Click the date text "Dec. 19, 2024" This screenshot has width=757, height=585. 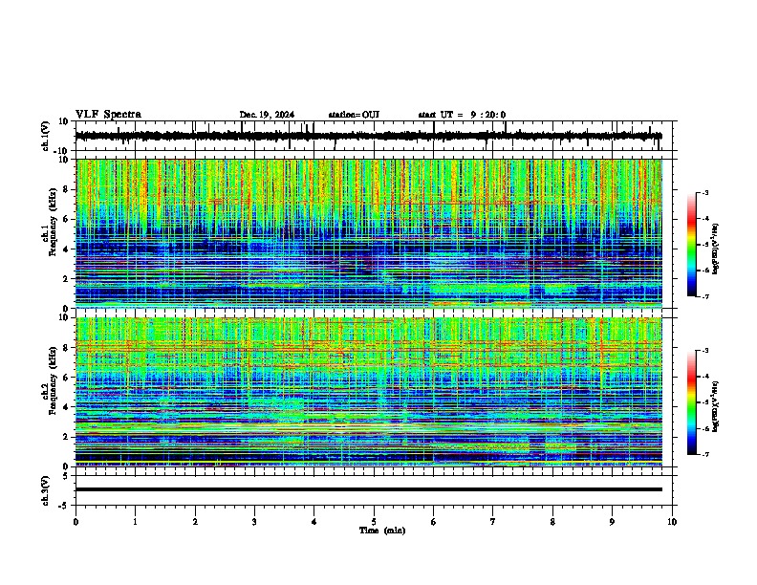[x=267, y=115]
